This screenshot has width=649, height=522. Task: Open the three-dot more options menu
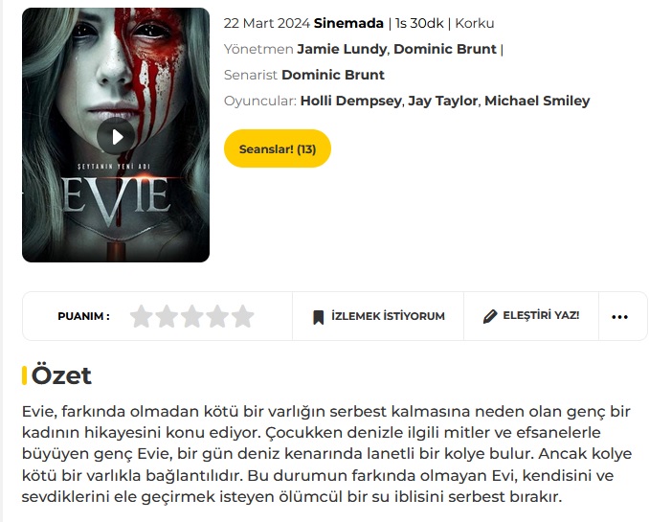click(619, 317)
